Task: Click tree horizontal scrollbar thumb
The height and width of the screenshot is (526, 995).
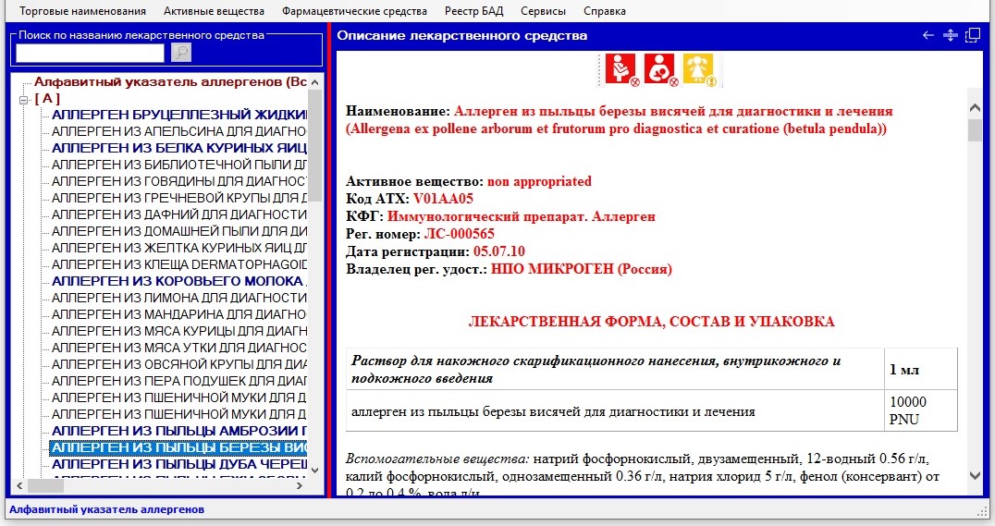Action: pyautogui.click(x=45, y=485)
